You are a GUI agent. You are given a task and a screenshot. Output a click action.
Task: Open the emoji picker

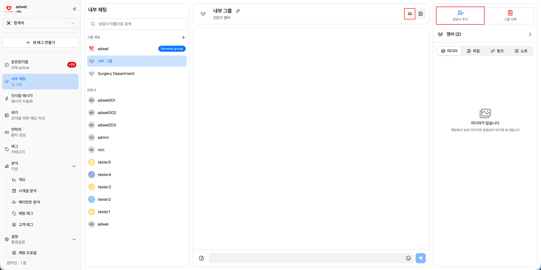[408, 258]
